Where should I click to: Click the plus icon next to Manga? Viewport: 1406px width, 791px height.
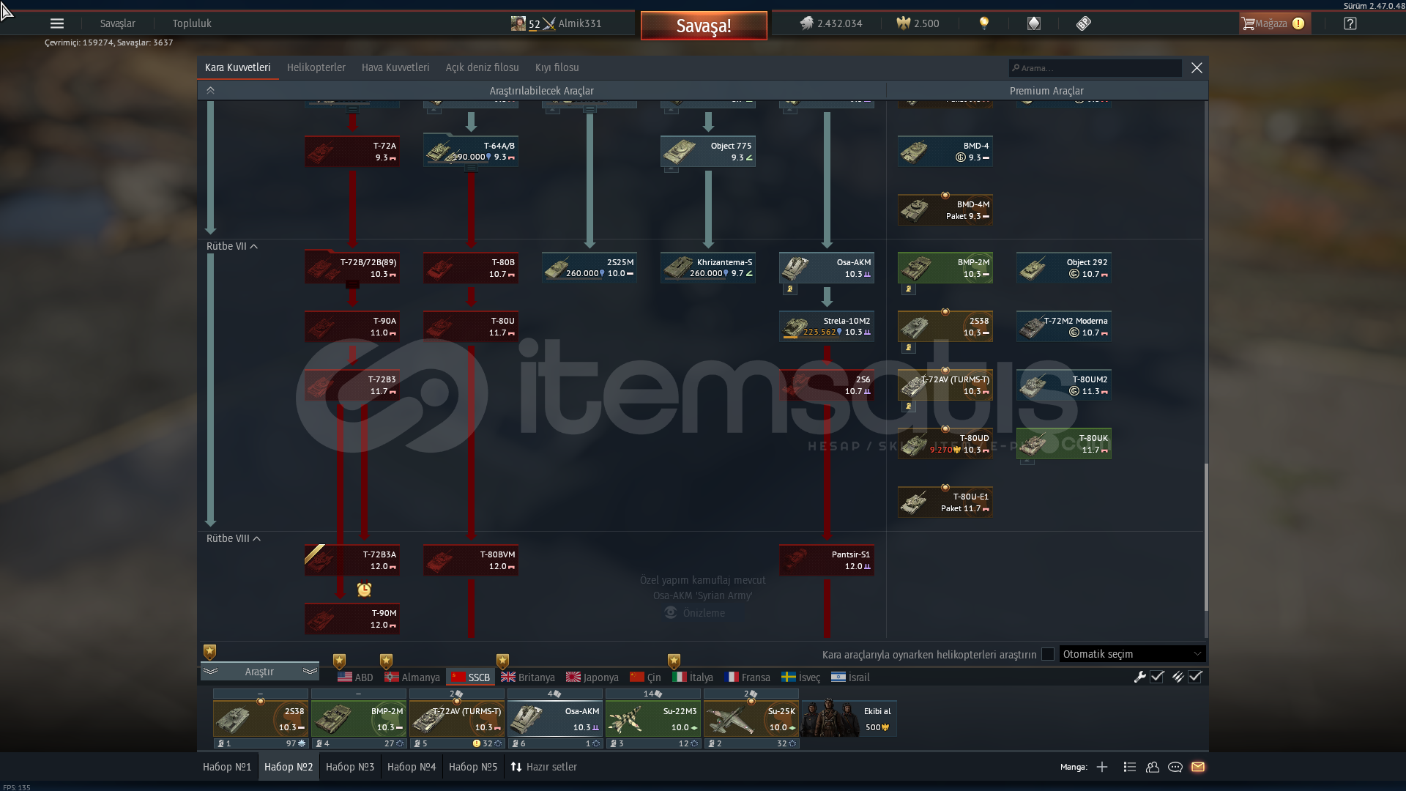pos(1102,767)
